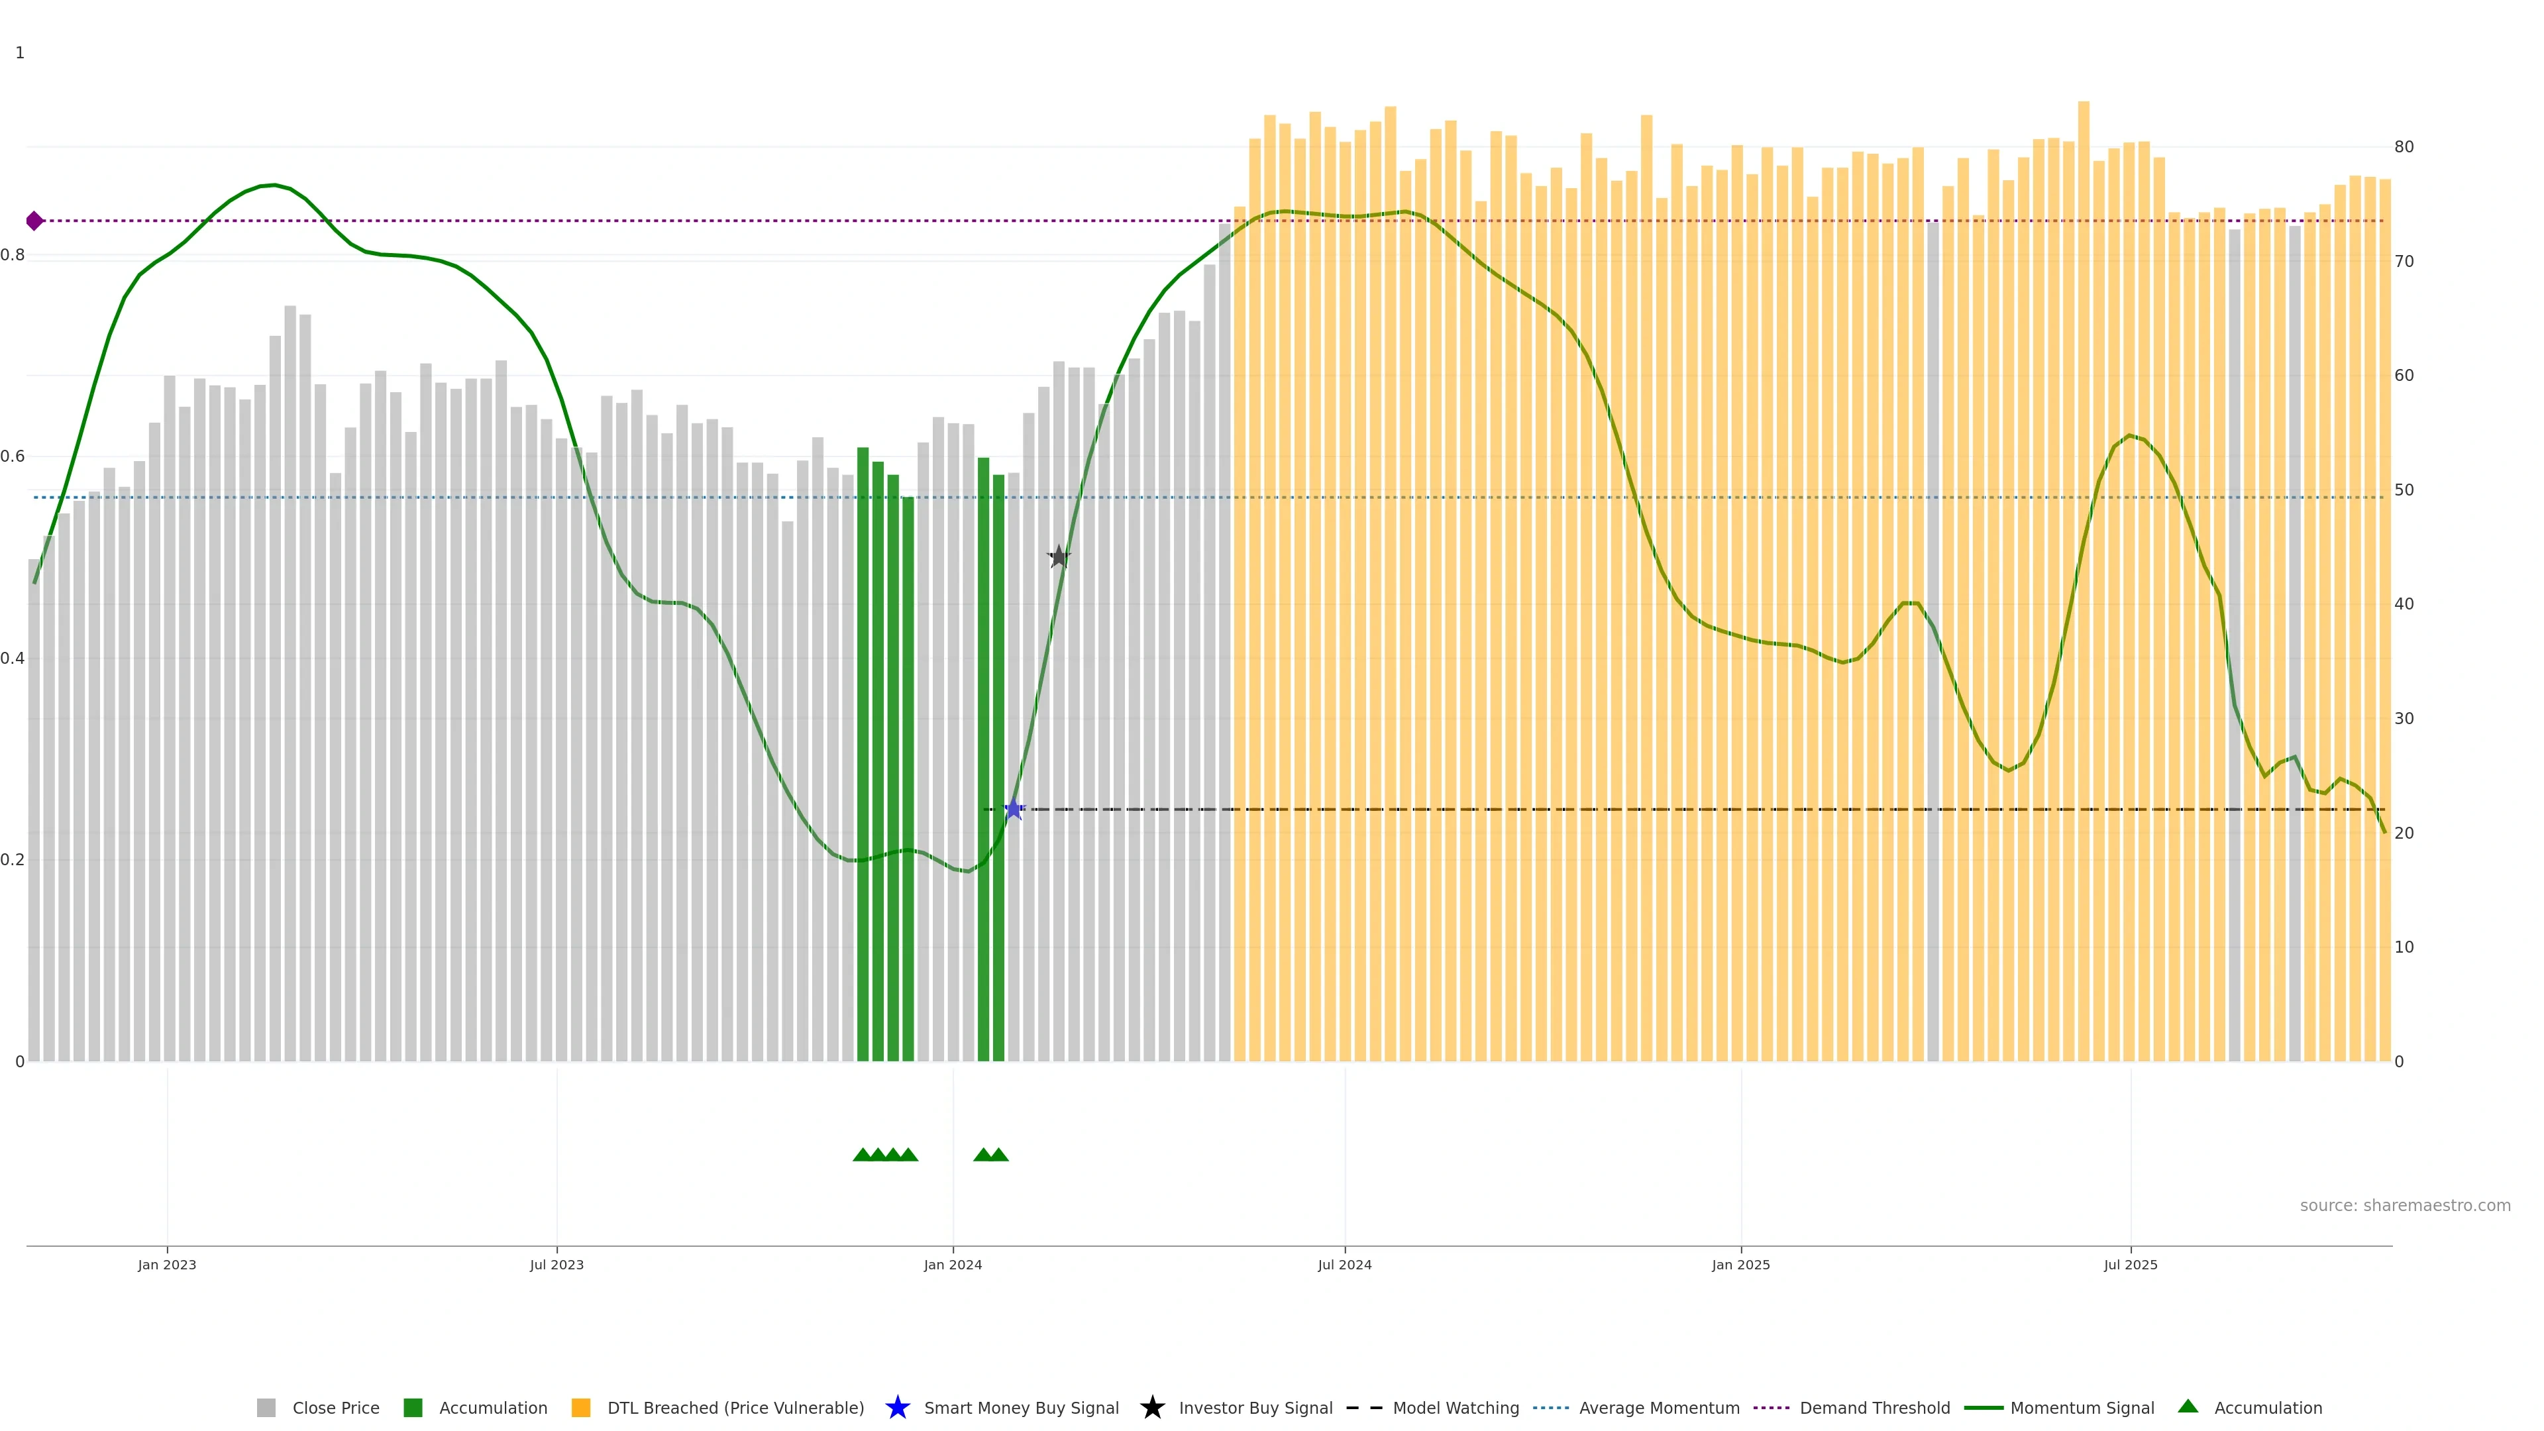Click the green triangle icon in legend
The height and width of the screenshot is (1431, 2544).
(x=2188, y=1406)
